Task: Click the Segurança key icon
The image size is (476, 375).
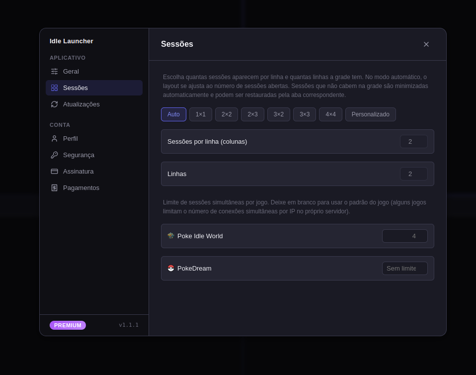Action: coord(54,155)
